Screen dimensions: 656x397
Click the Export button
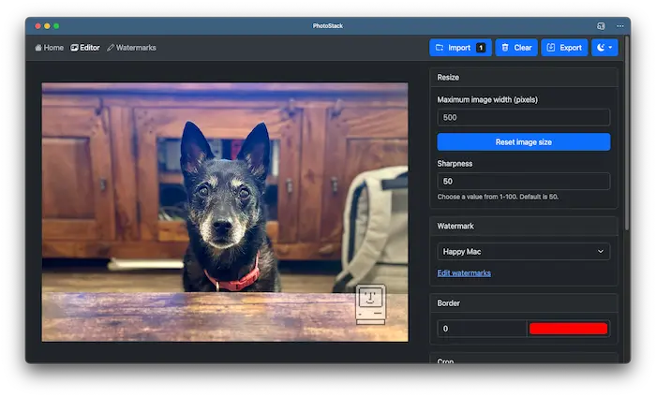(x=564, y=48)
